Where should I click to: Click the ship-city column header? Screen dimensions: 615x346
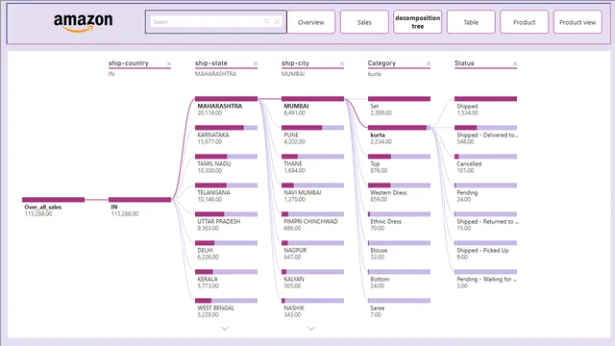tap(295, 63)
